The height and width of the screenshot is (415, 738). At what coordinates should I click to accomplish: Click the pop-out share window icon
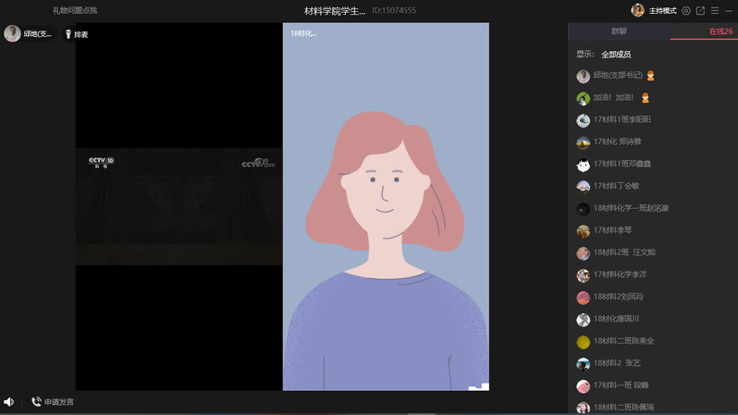click(700, 10)
